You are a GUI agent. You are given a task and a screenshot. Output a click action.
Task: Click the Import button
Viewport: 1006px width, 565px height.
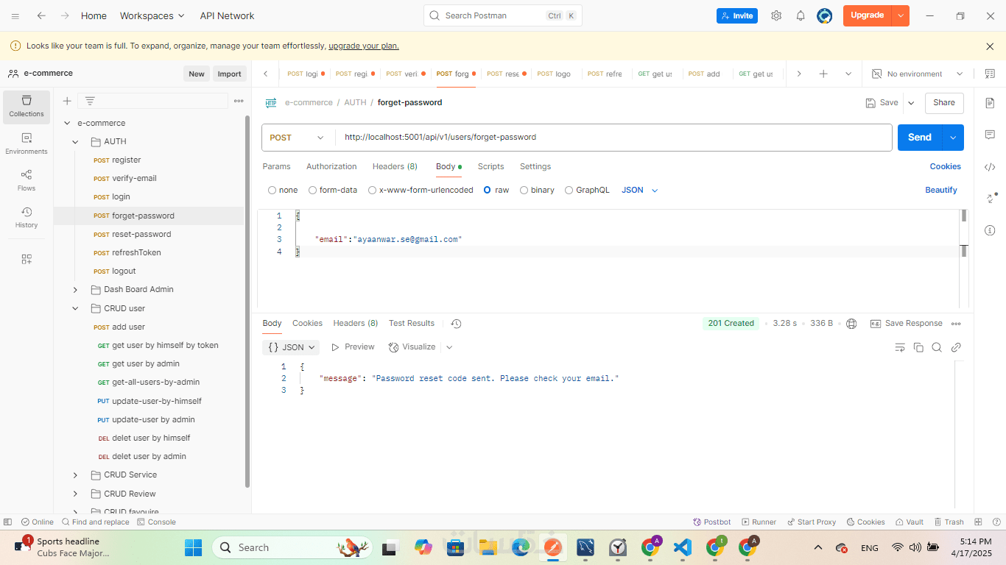point(229,74)
